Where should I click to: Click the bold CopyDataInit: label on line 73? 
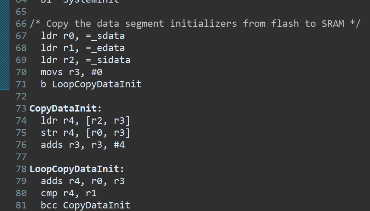(66, 109)
